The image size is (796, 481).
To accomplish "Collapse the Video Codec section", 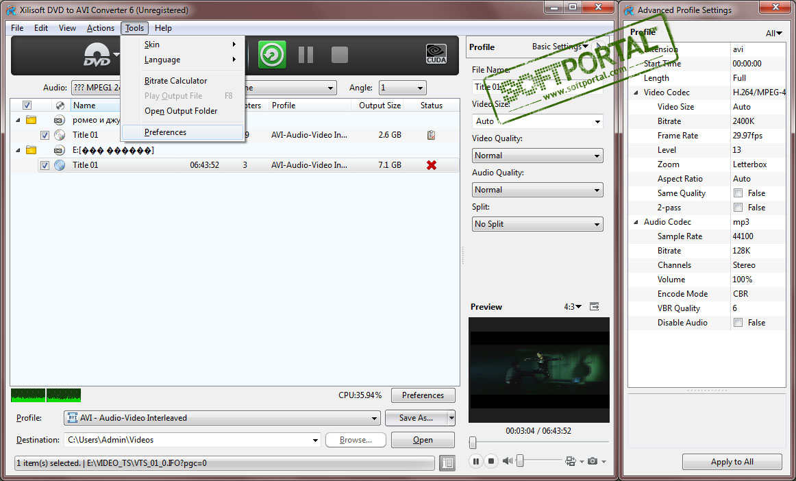I will (x=636, y=92).
